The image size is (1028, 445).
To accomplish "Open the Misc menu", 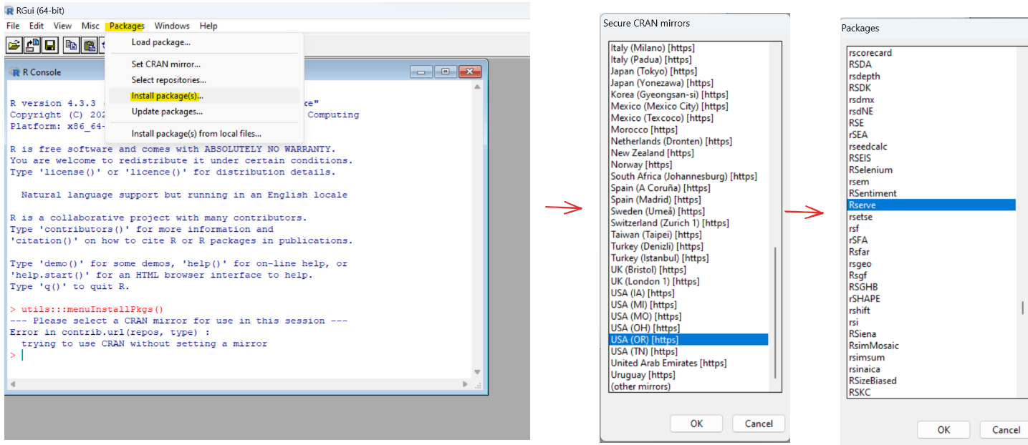I will coord(90,26).
